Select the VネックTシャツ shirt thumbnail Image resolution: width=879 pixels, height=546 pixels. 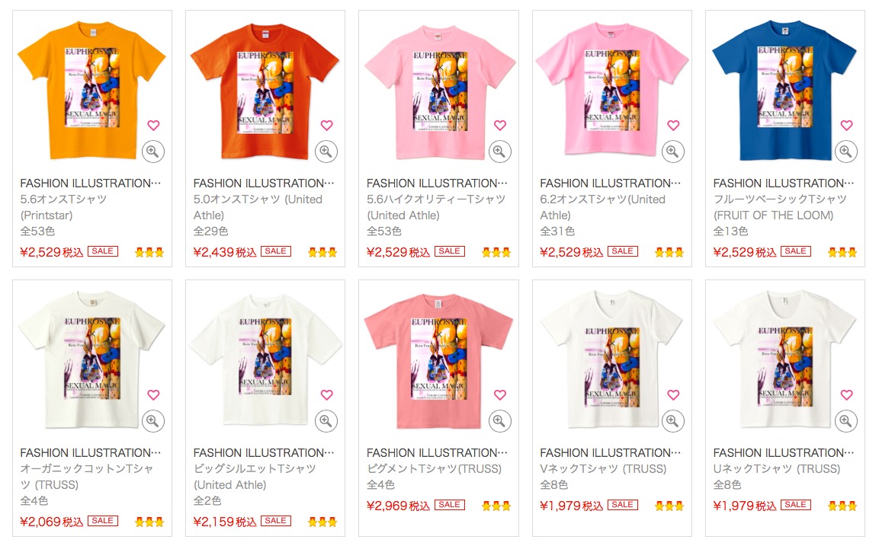[x=611, y=359]
